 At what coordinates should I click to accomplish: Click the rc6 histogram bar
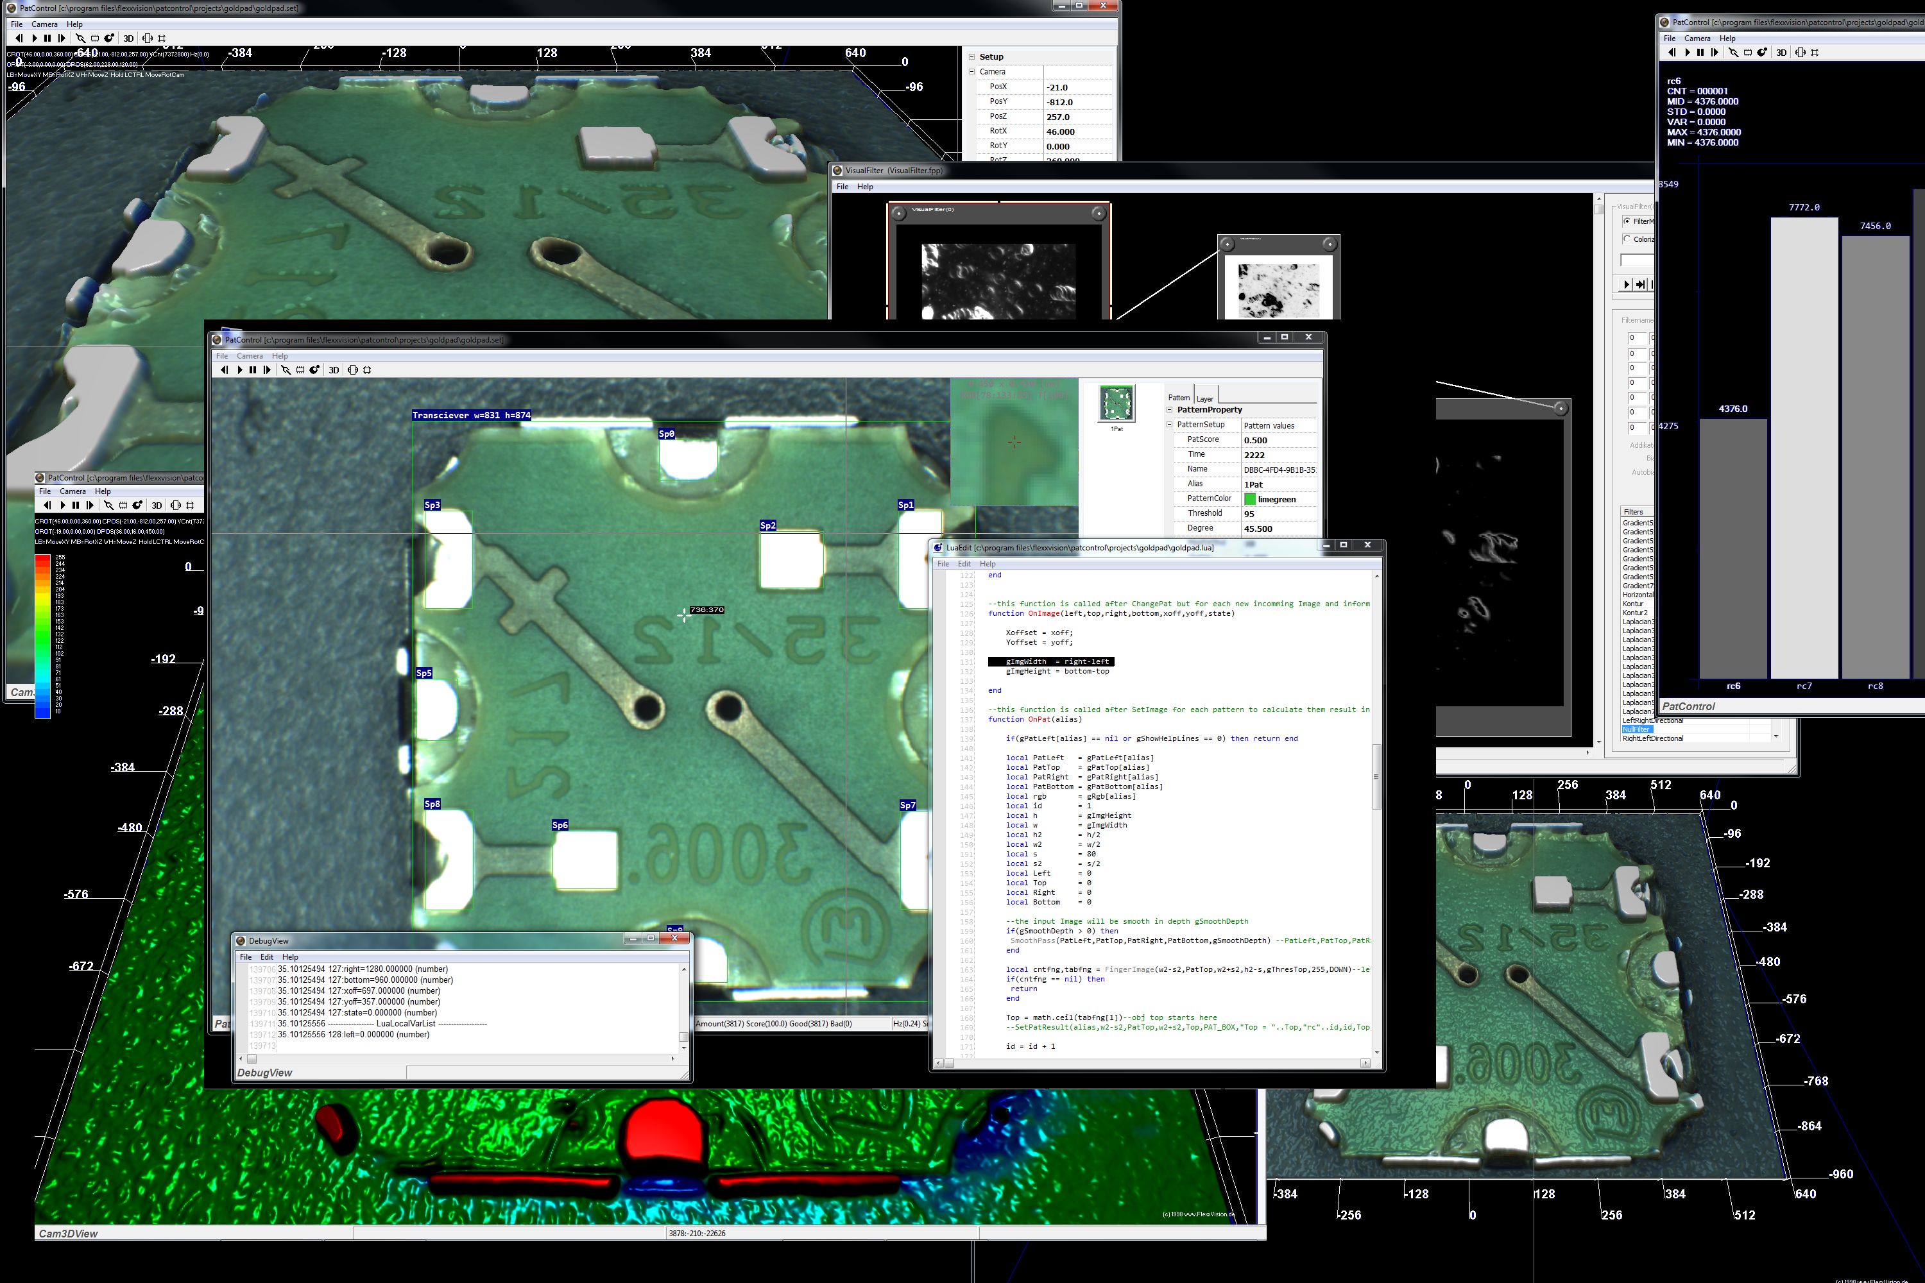pyautogui.click(x=1733, y=548)
